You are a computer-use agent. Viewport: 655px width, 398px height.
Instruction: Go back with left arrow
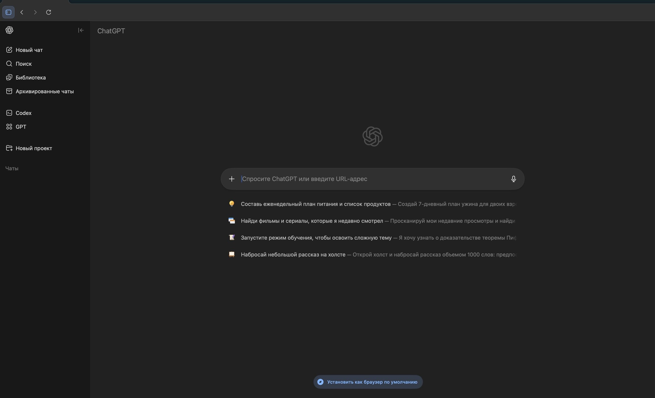(x=22, y=12)
